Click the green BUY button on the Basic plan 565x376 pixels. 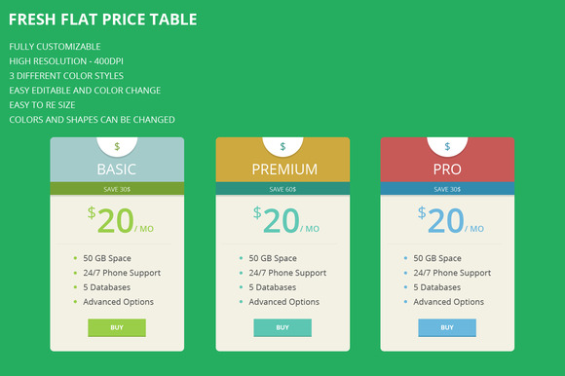[x=117, y=327]
